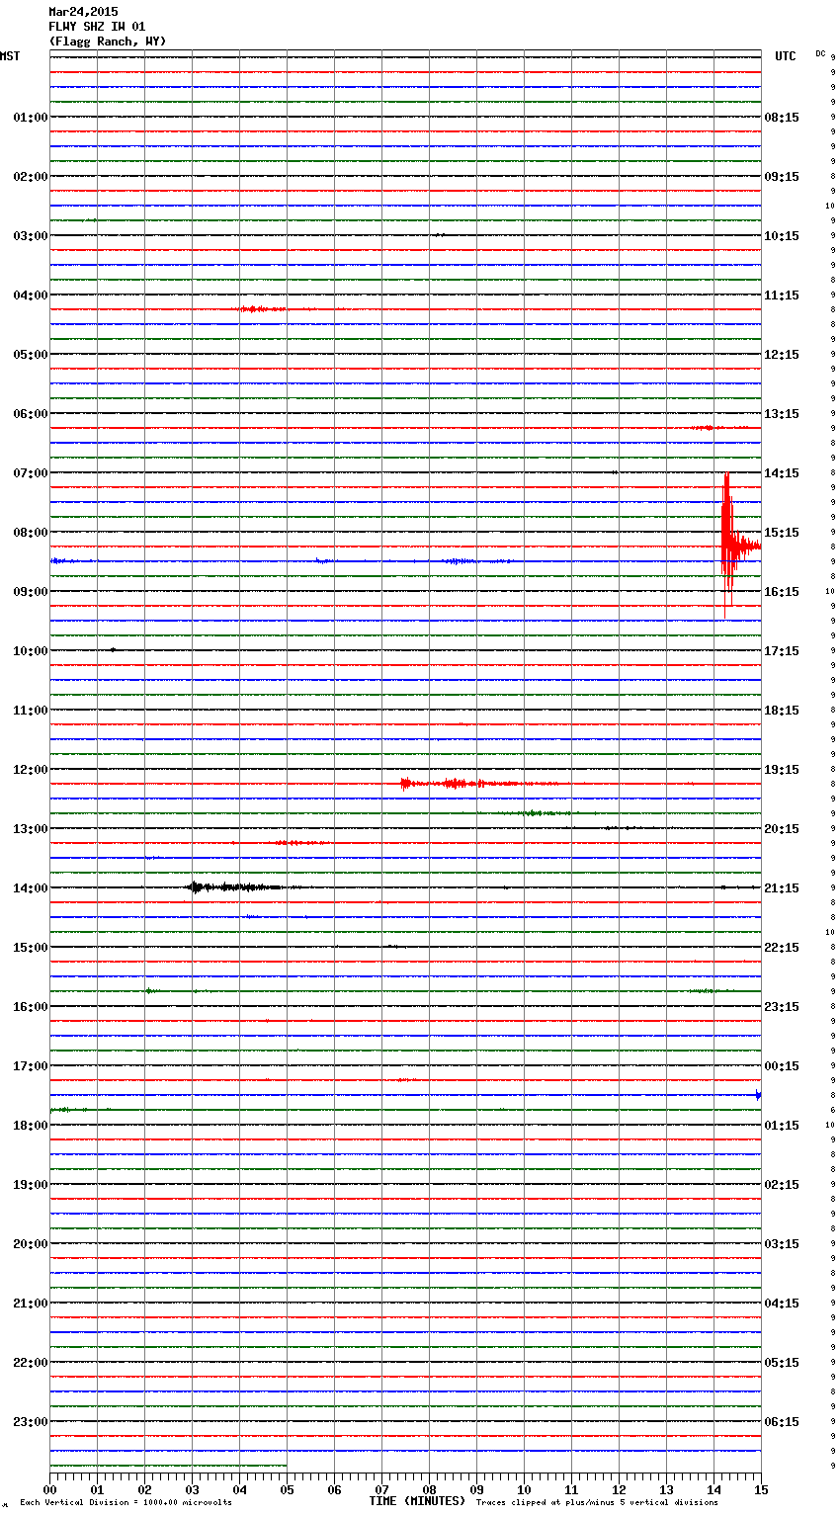Click the '02:15' UTC time label
The image size is (840, 1516).
coord(782,1185)
